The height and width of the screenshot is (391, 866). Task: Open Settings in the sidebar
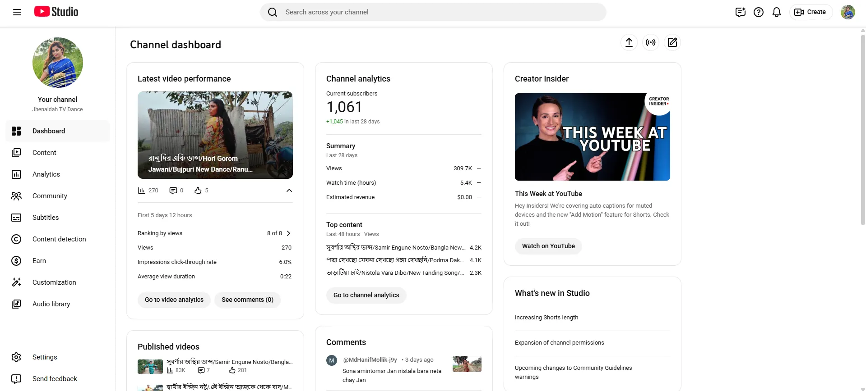[58, 357]
